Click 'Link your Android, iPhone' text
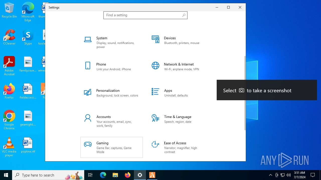Viewport: 321px width, 180px height. 114,69
